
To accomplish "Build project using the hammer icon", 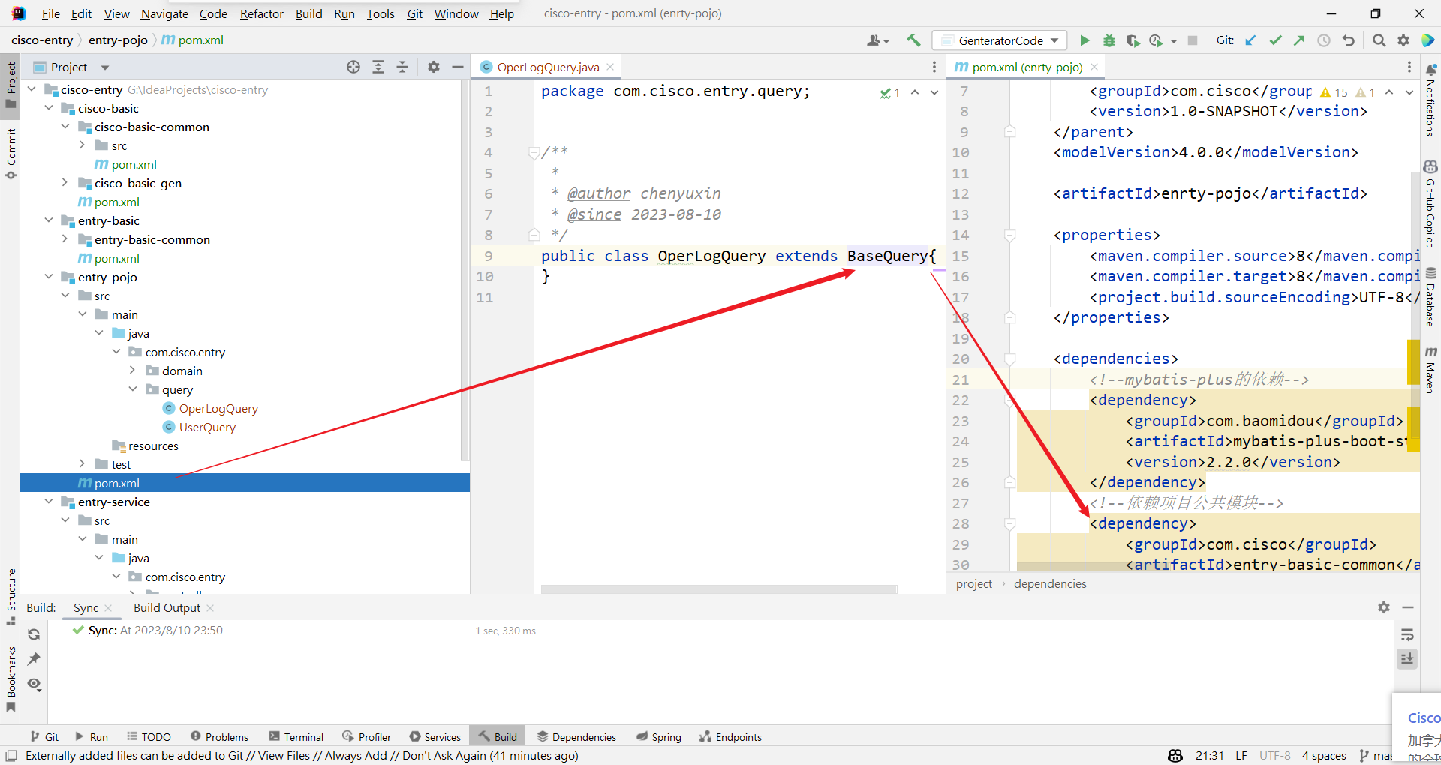I will point(913,40).
